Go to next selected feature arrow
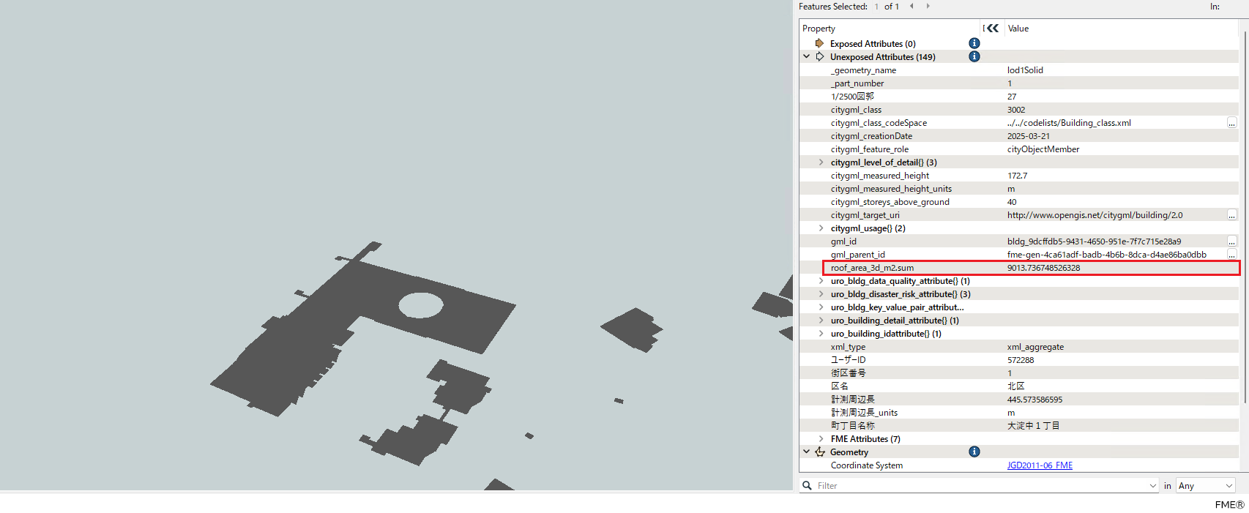1249x513 pixels. [x=928, y=7]
